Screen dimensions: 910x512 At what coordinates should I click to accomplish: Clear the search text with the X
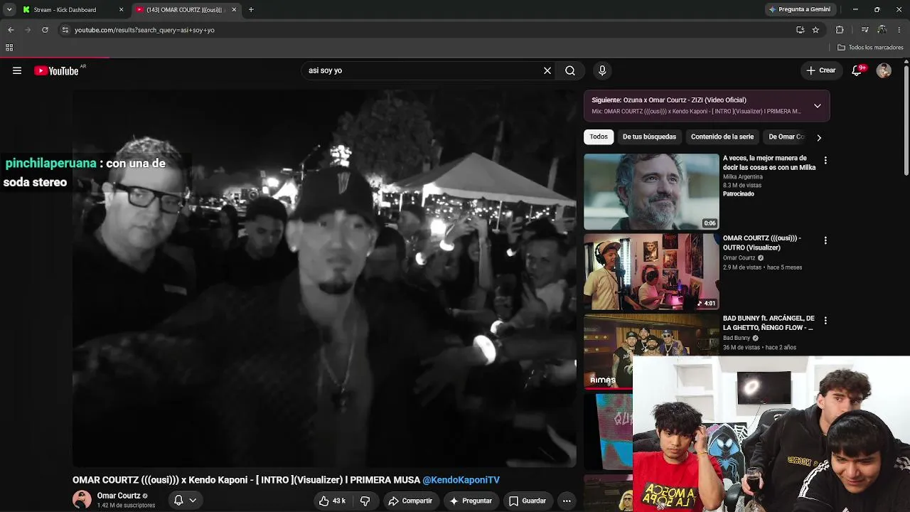tap(547, 70)
